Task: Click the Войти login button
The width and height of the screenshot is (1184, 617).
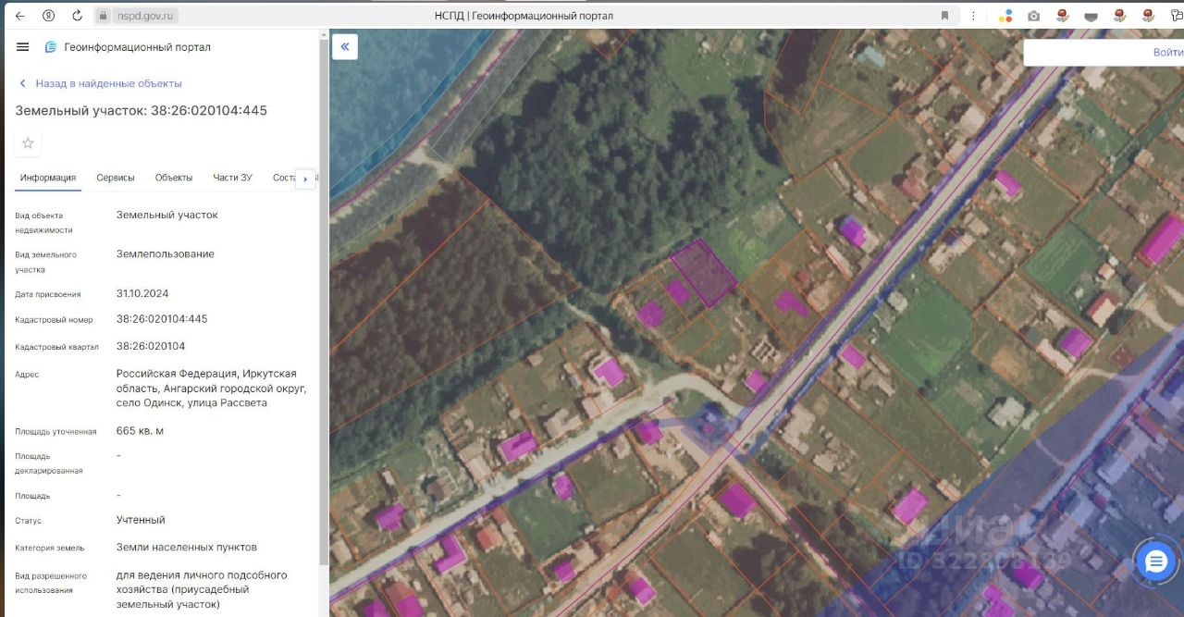Action: [1167, 53]
